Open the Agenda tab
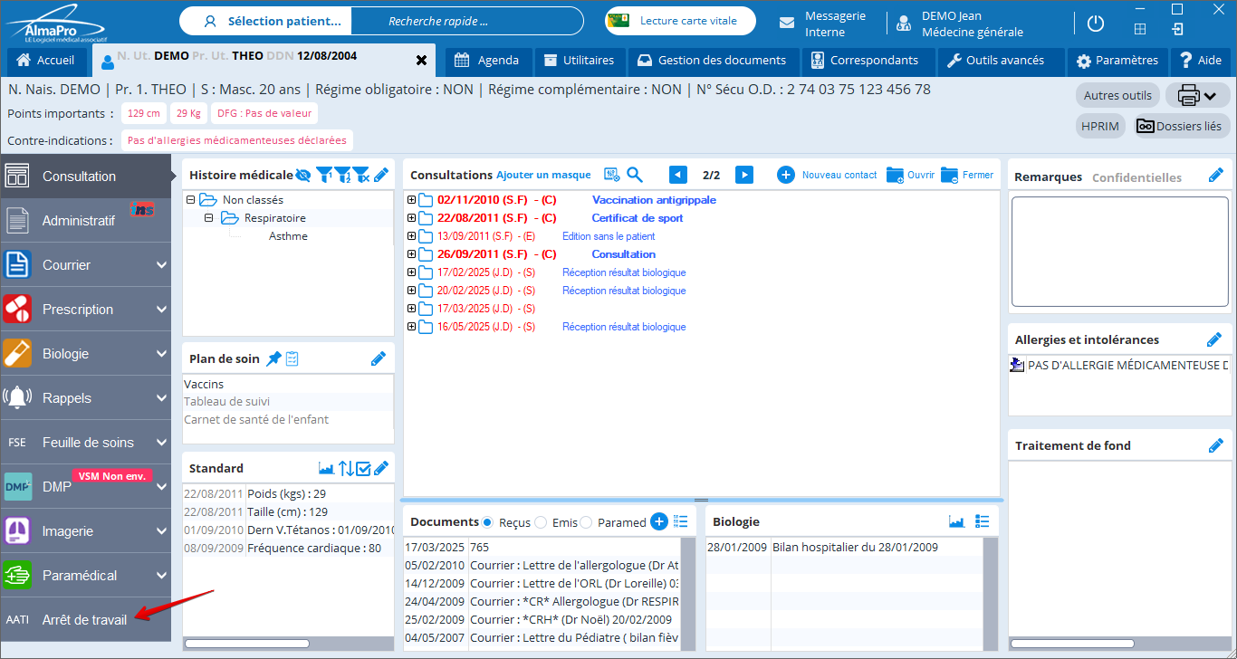The height and width of the screenshot is (659, 1237). coord(487,61)
